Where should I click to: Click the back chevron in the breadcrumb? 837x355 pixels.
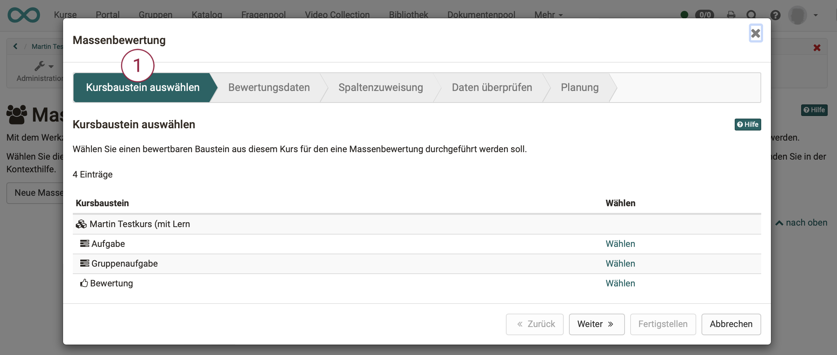[x=15, y=46]
